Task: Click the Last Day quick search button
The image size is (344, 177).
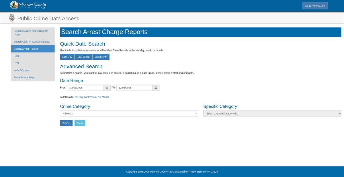Action: 67,57
